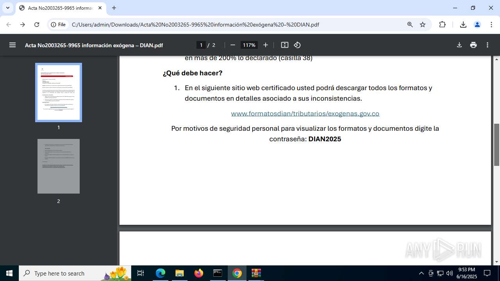Open a new browser tab
Screen dimensions: 500x281
114,8
